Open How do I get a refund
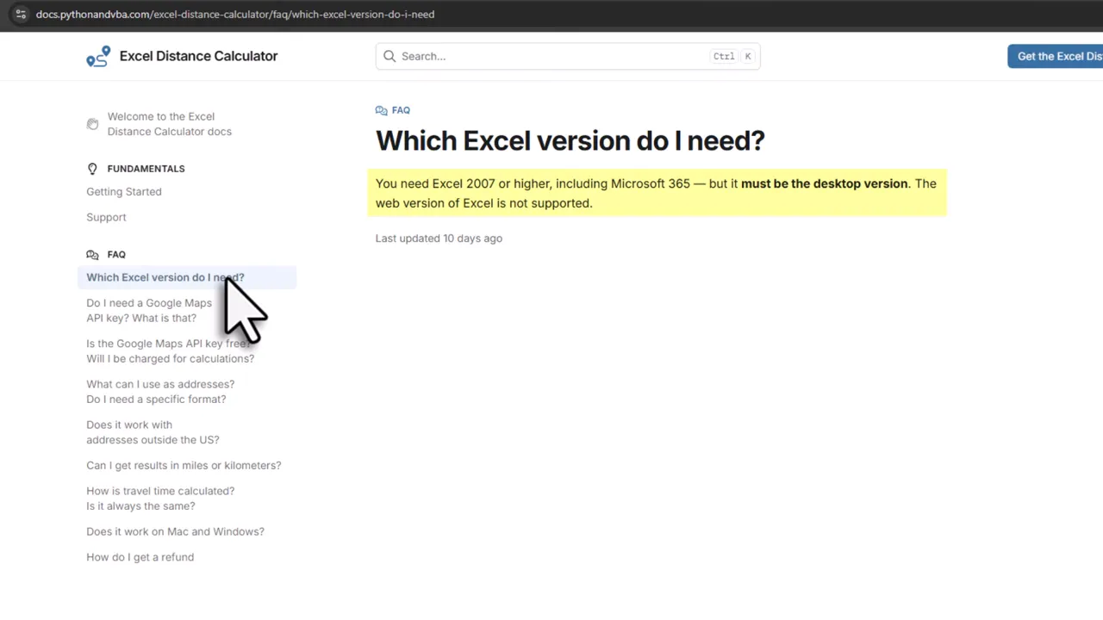 point(140,556)
